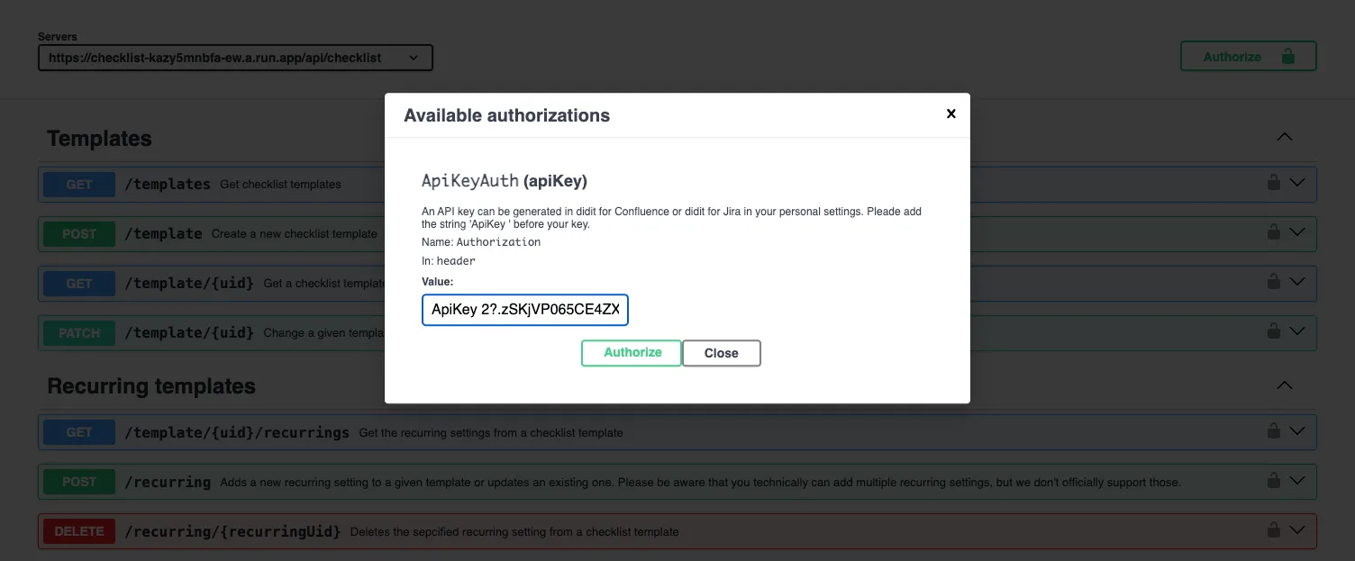Click the Close button in the dialog
This screenshot has width=1355, height=561.
[722, 353]
